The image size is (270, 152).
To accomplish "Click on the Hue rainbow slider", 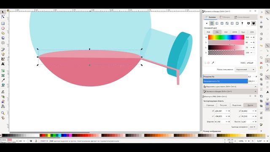I will (x=226, y=38).
